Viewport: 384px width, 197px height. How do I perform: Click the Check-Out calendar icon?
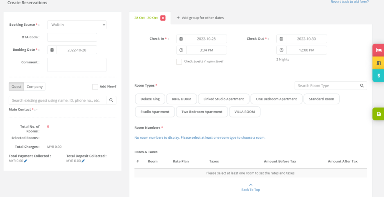click(x=281, y=39)
